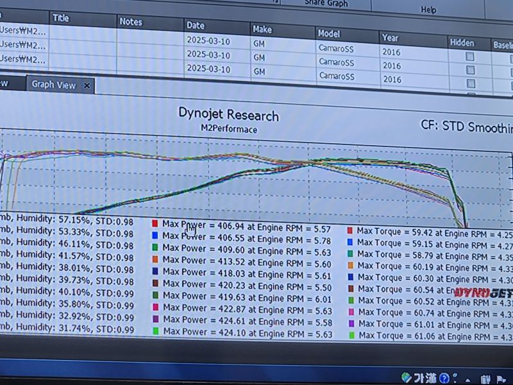513x385 pixels.
Task: Click the navy swatch beside Max Power 418.03
Action: point(155,271)
